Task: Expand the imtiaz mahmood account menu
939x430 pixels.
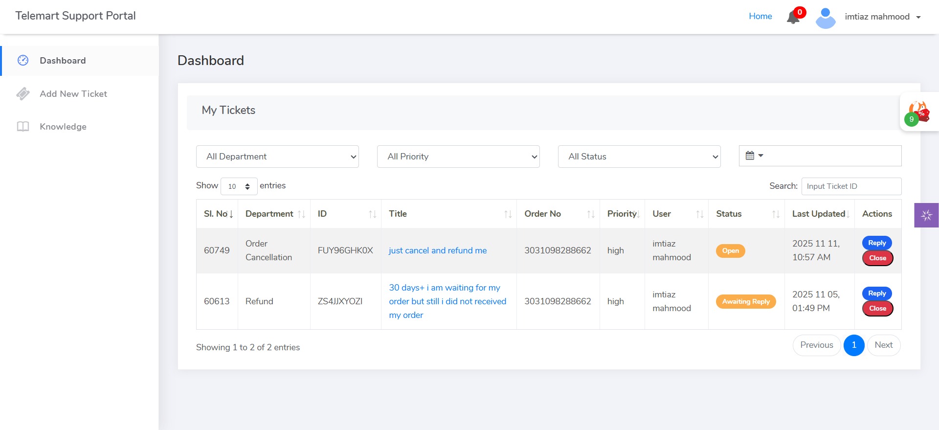Action: pos(883,17)
